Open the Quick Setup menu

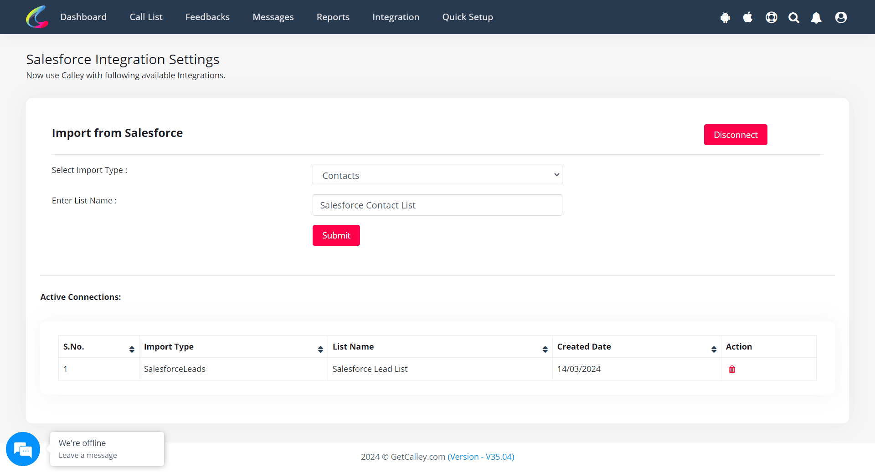point(468,17)
